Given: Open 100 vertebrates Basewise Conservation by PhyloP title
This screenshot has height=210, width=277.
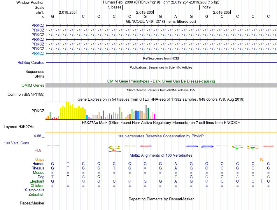Looking at the screenshot, I should click(161, 136).
